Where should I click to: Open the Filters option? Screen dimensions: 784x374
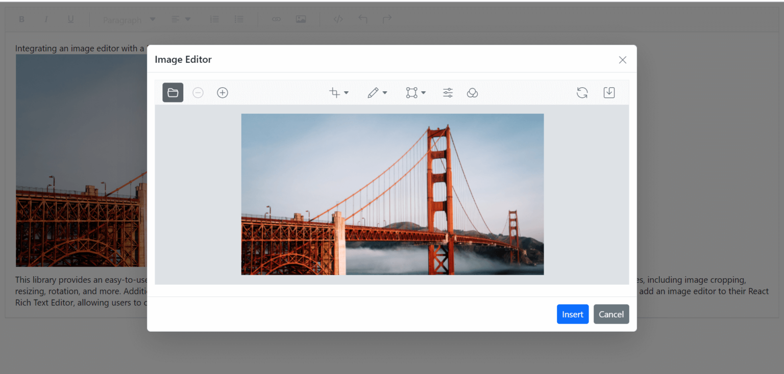(x=472, y=92)
